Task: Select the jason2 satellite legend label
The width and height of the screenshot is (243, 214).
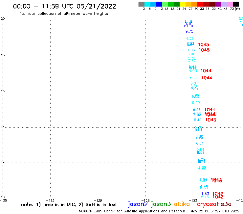Action: click(138, 204)
